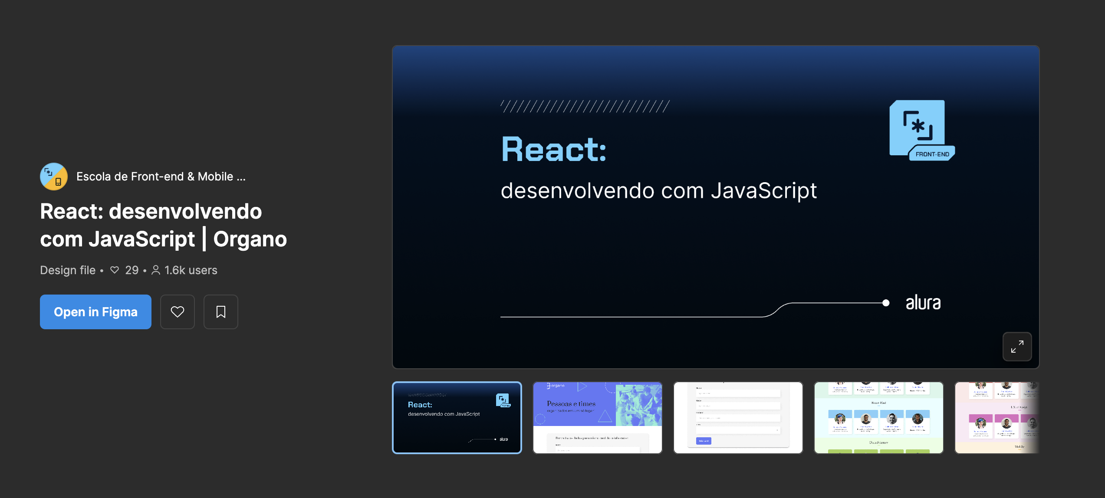Screen dimensions: 1105x498
Task: Select the pink UX e Design thumbnail
Action: [x=997, y=418]
